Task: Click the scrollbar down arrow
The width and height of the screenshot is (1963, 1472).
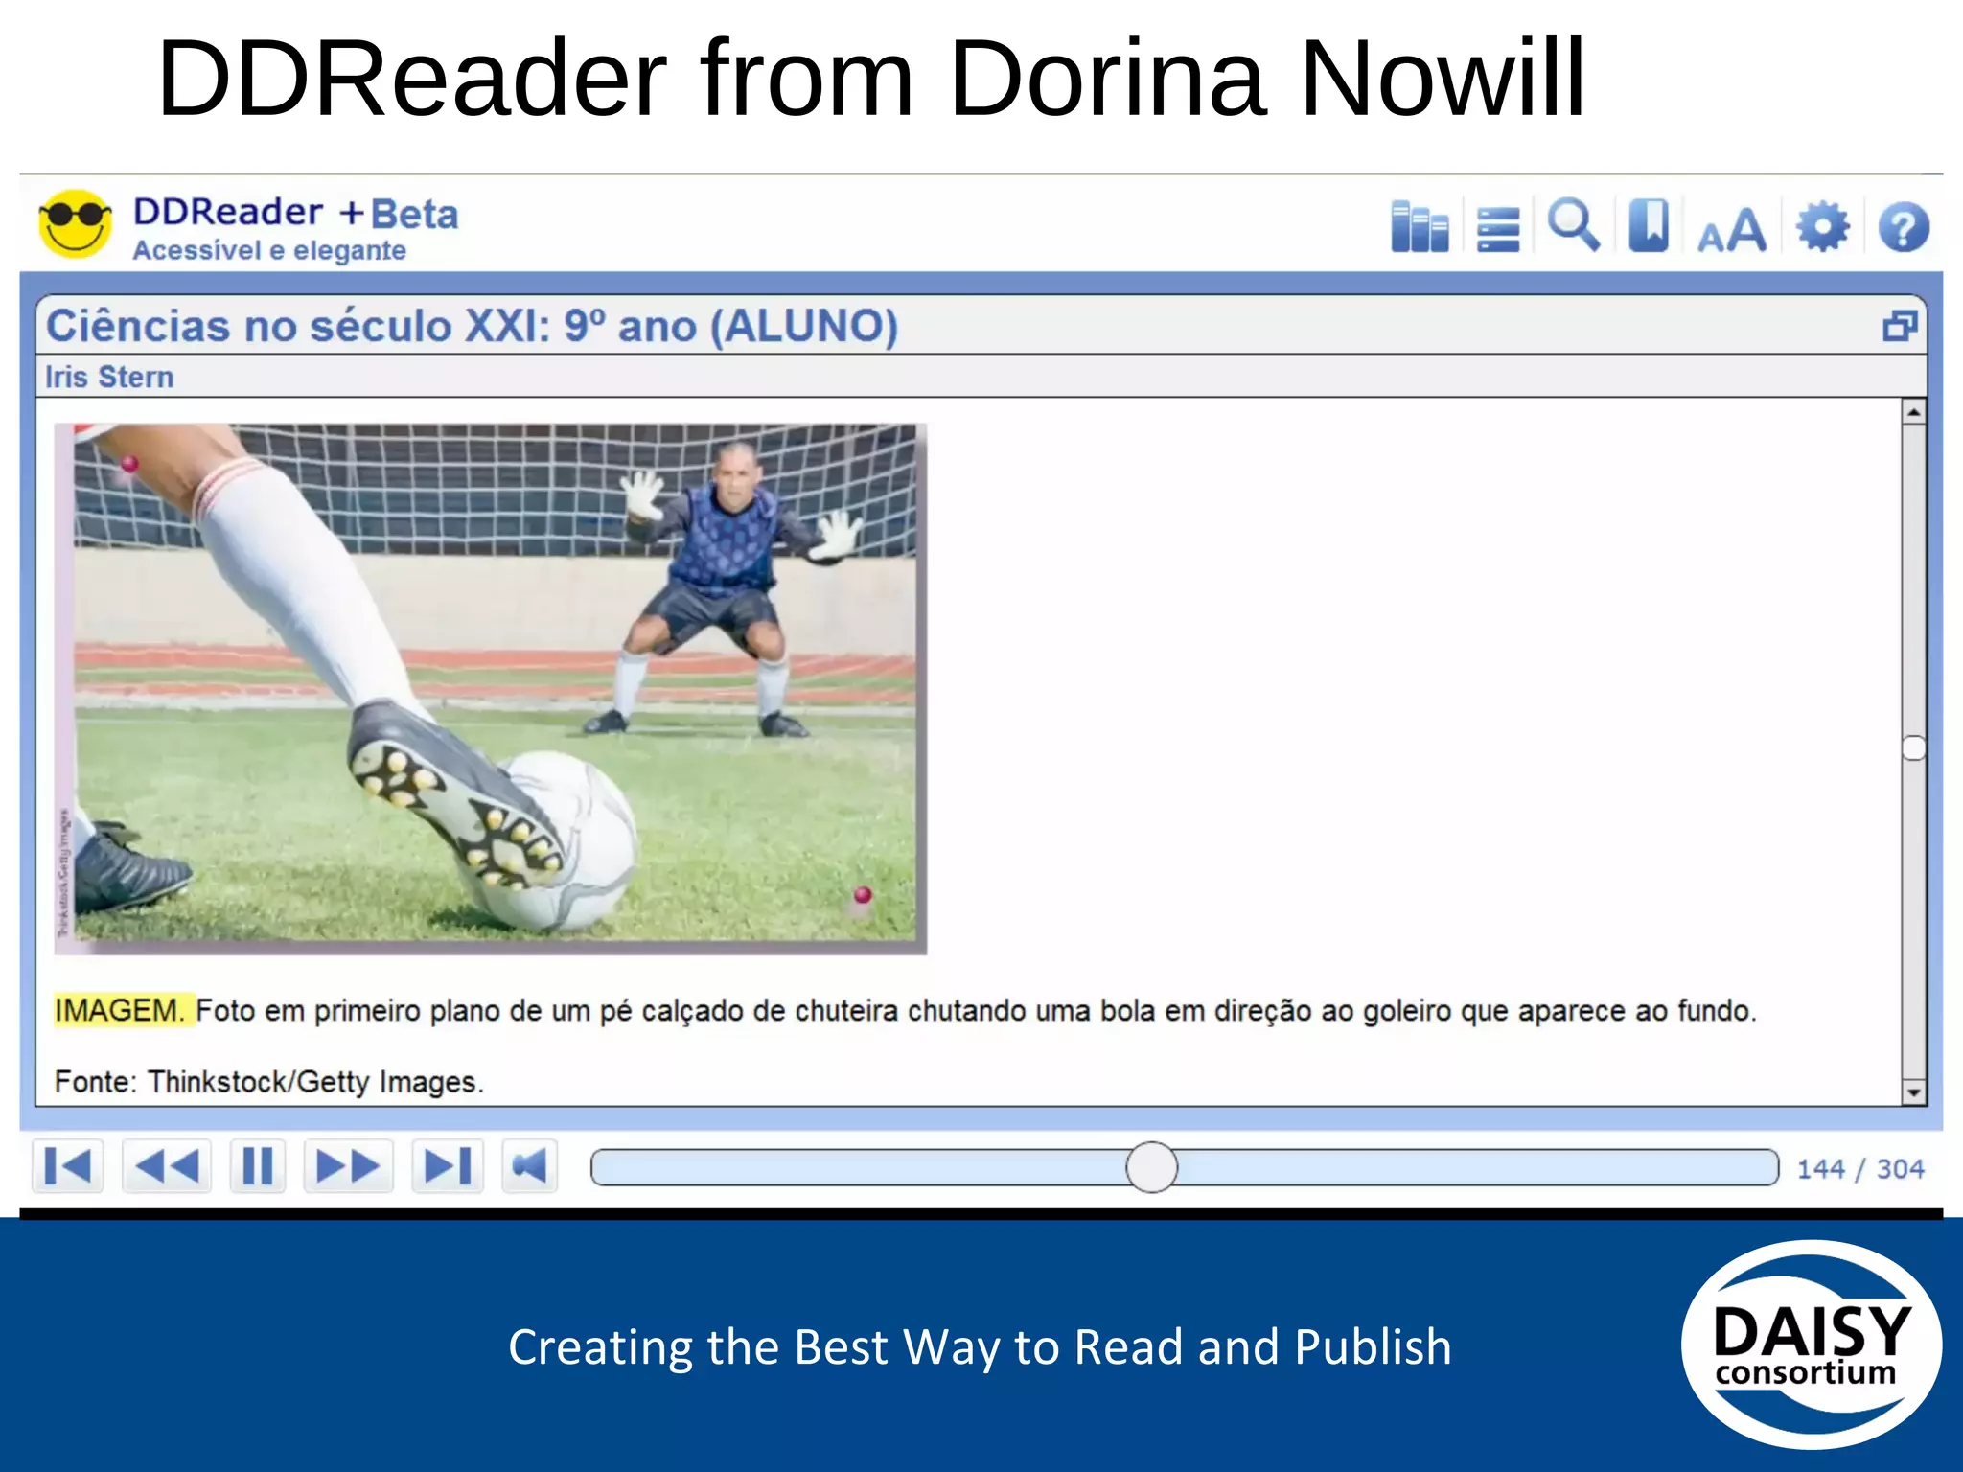Action: tap(1913, 1092)
